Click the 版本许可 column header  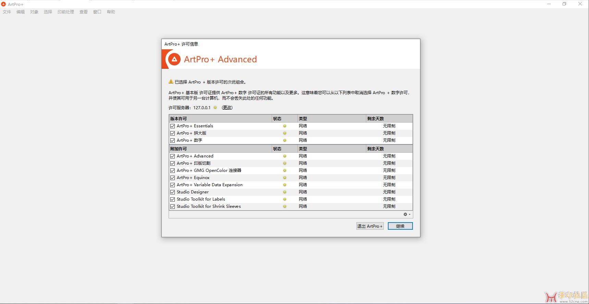(x=220, y=118)
